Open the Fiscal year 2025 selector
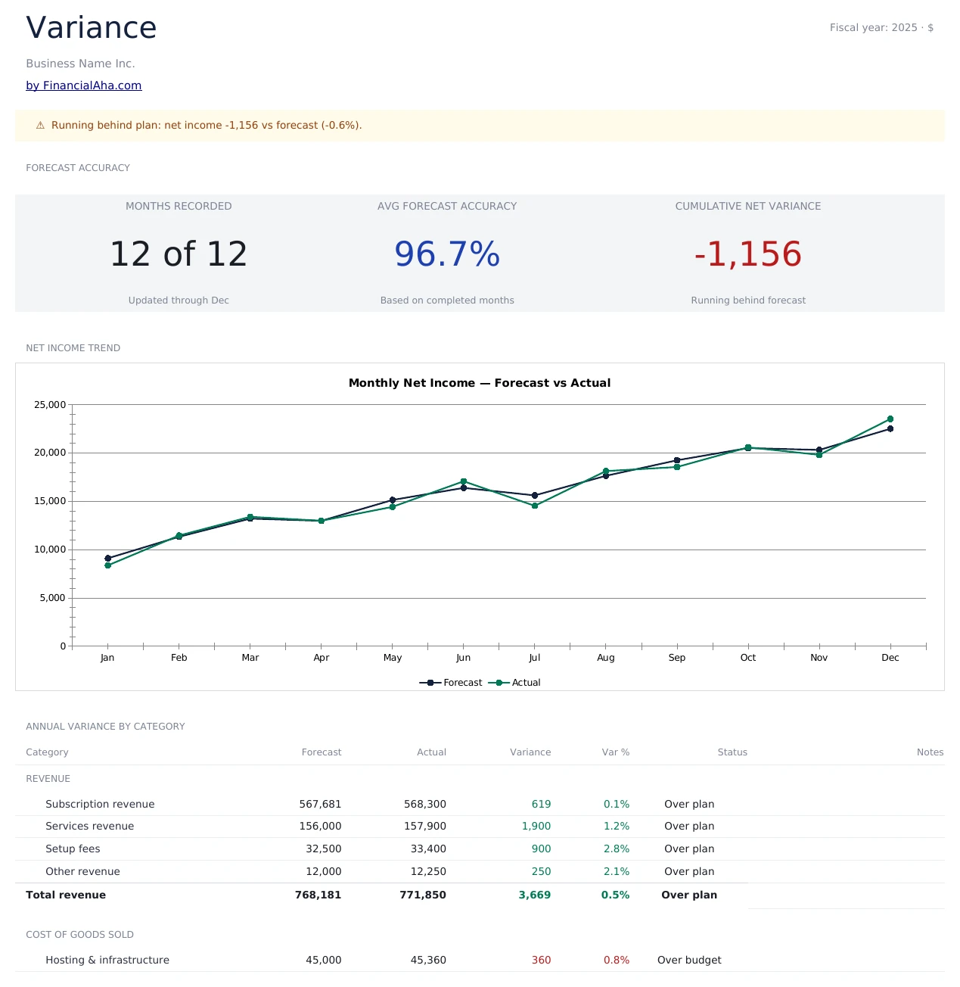The width and height of the screenshot is (960, 987). [881, 27]
